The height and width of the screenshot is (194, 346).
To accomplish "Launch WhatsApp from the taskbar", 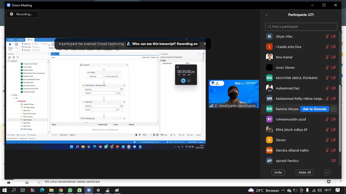I will tap(70, 190).
